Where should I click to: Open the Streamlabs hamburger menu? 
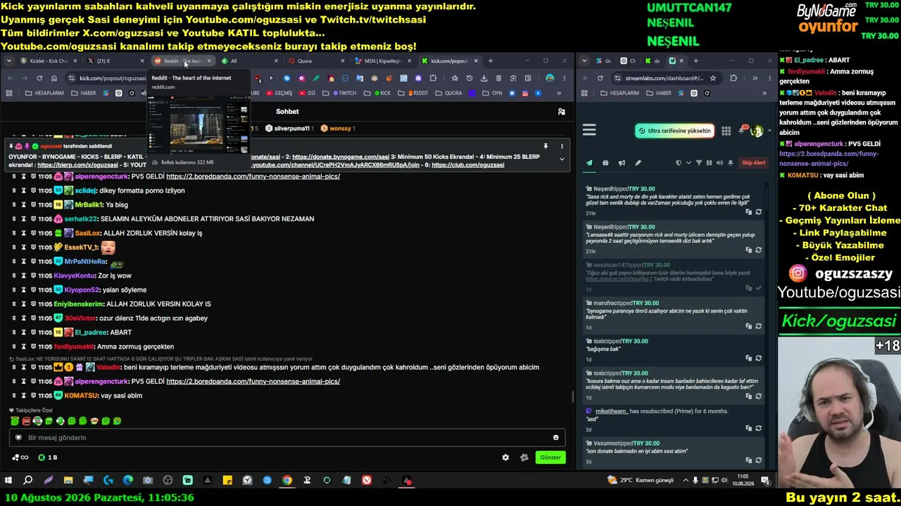pyautogui.click(x=589, y=130)
